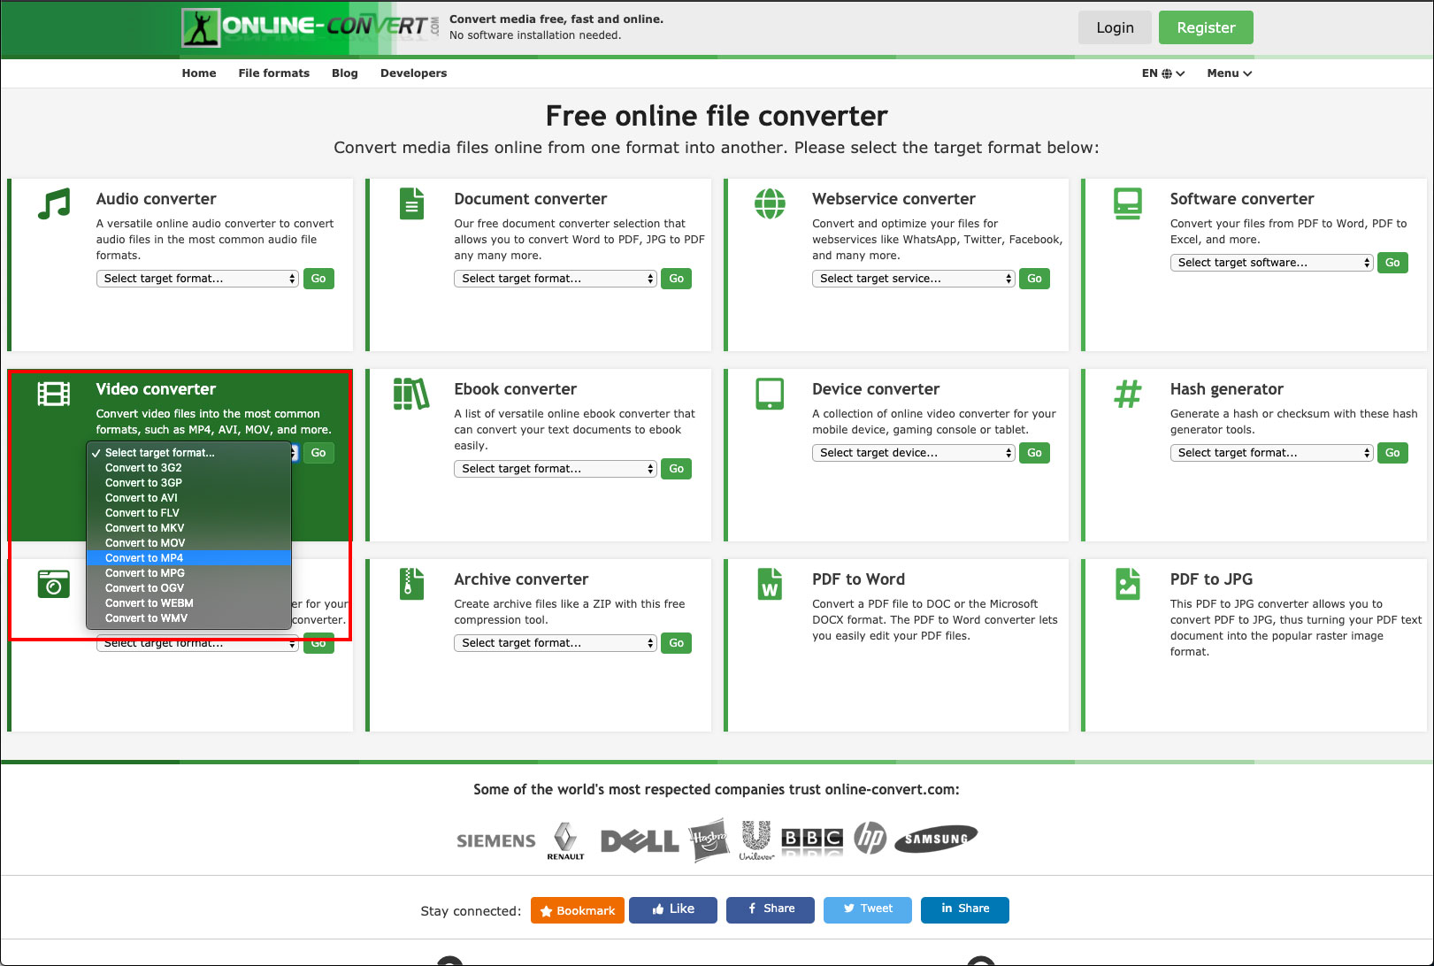1434x966 pixels.
Task: Click the Software converter computer icon
Action: (x=1127, y=203)
